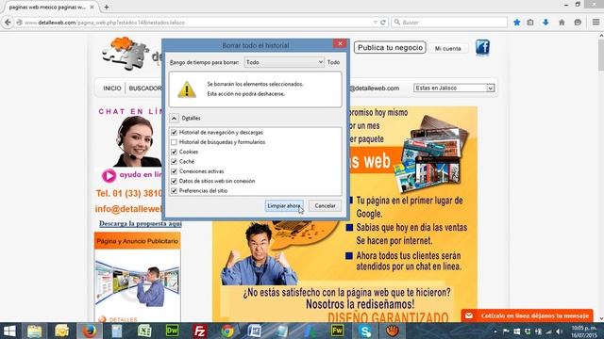This screenshot has width=604, height=339.
Task: Open the BUSCADOR menu item
Action: click(145, 89)
